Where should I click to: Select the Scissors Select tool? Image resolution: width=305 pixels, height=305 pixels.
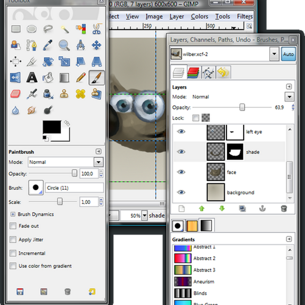[97, 29]
